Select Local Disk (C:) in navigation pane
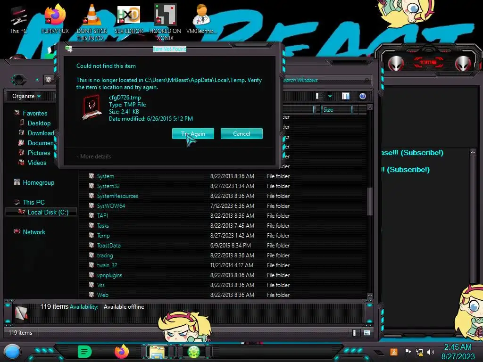Screen dimensions: 483x362 (42, 212)
